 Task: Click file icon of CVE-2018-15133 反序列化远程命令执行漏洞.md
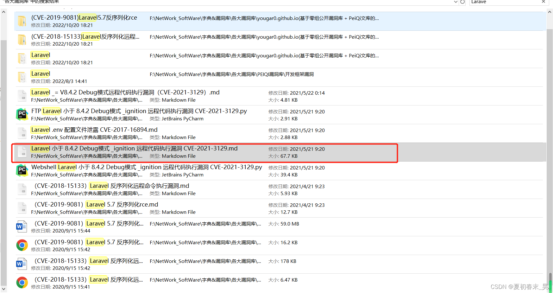pos(22,189)
